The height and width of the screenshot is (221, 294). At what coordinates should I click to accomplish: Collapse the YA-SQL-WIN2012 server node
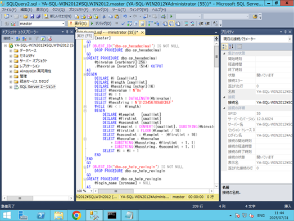tap(6, 46)
